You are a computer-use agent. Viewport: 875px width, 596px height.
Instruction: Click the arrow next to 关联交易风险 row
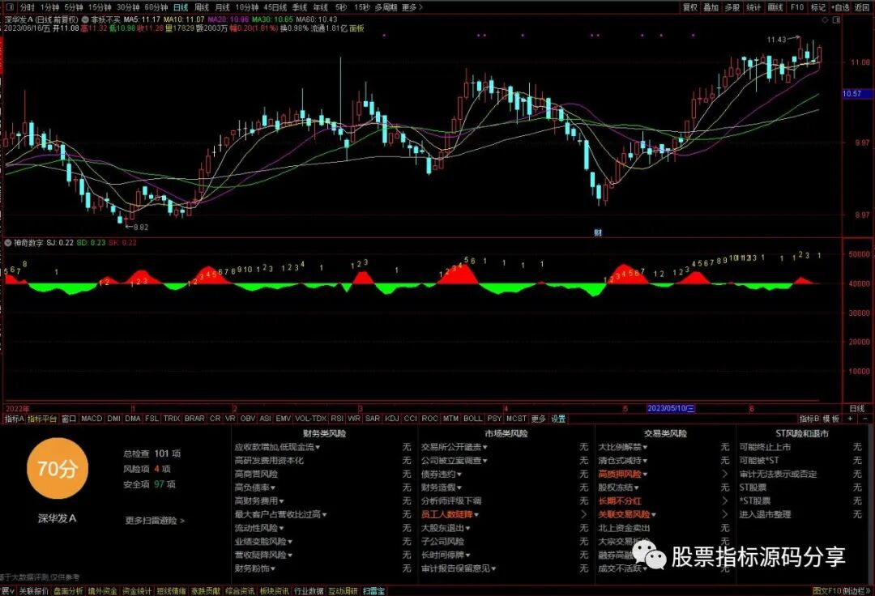tap(725, 514)
